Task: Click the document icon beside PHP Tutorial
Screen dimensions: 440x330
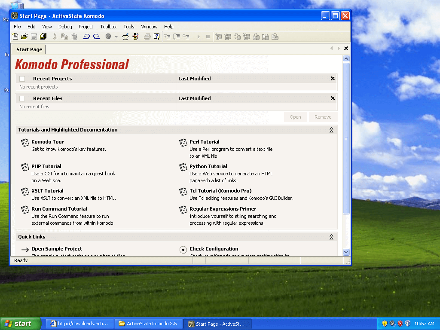Action: click(x=25, y=167)
